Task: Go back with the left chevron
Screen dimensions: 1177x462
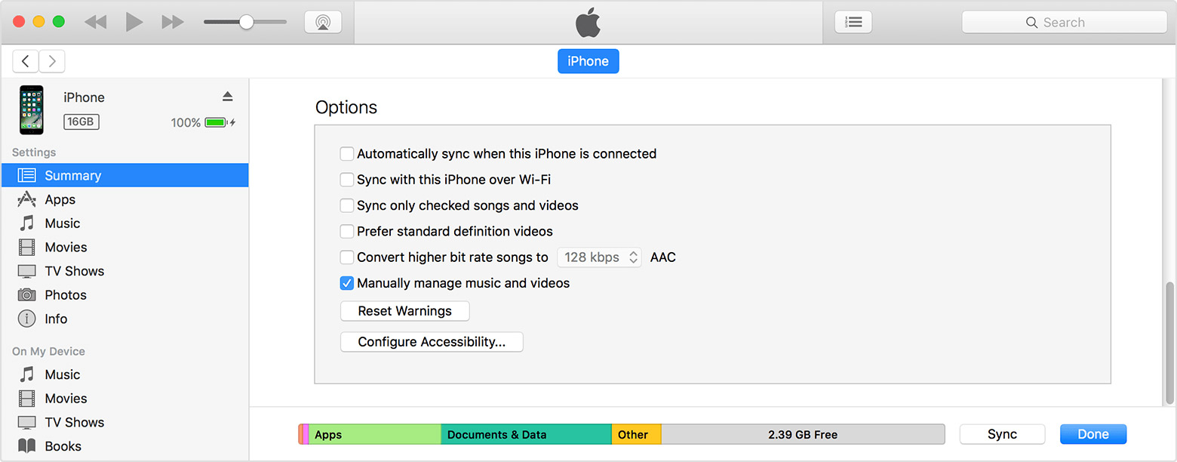Action: pos(26,61)
